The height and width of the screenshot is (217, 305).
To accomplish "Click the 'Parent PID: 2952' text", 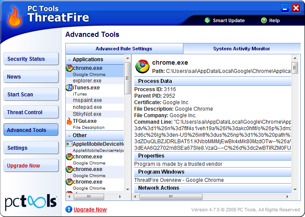I will tap(155, 96).
